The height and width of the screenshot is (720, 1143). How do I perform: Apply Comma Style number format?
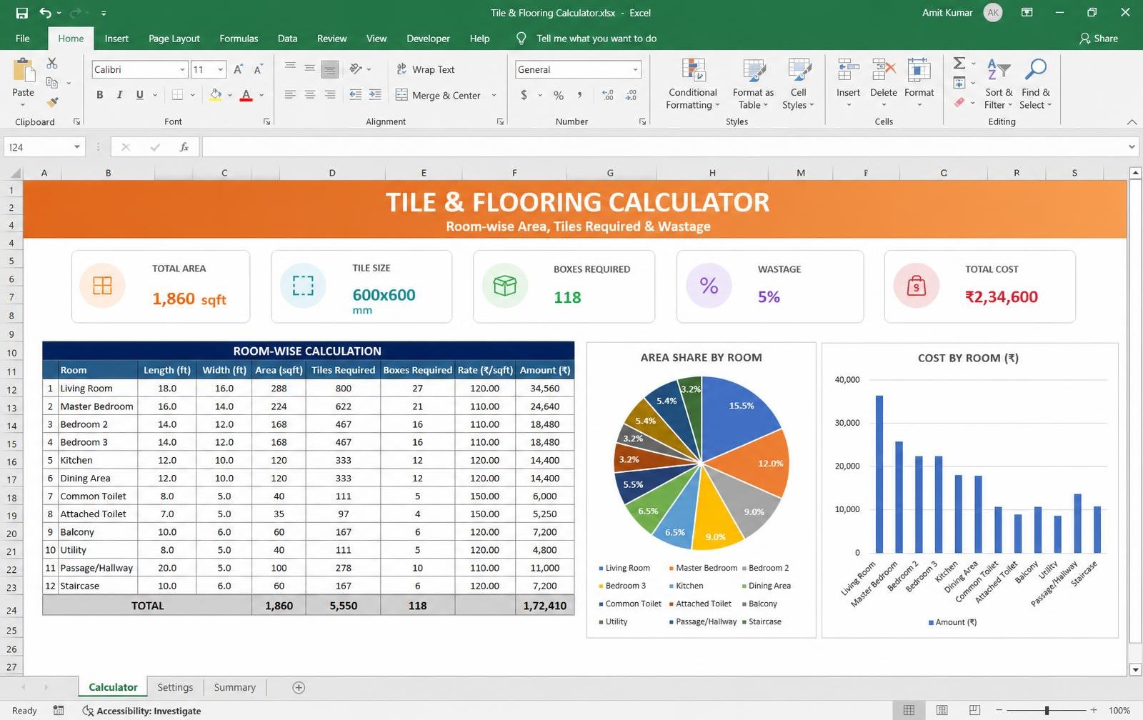pyautogui.click(x=579, y=95)
